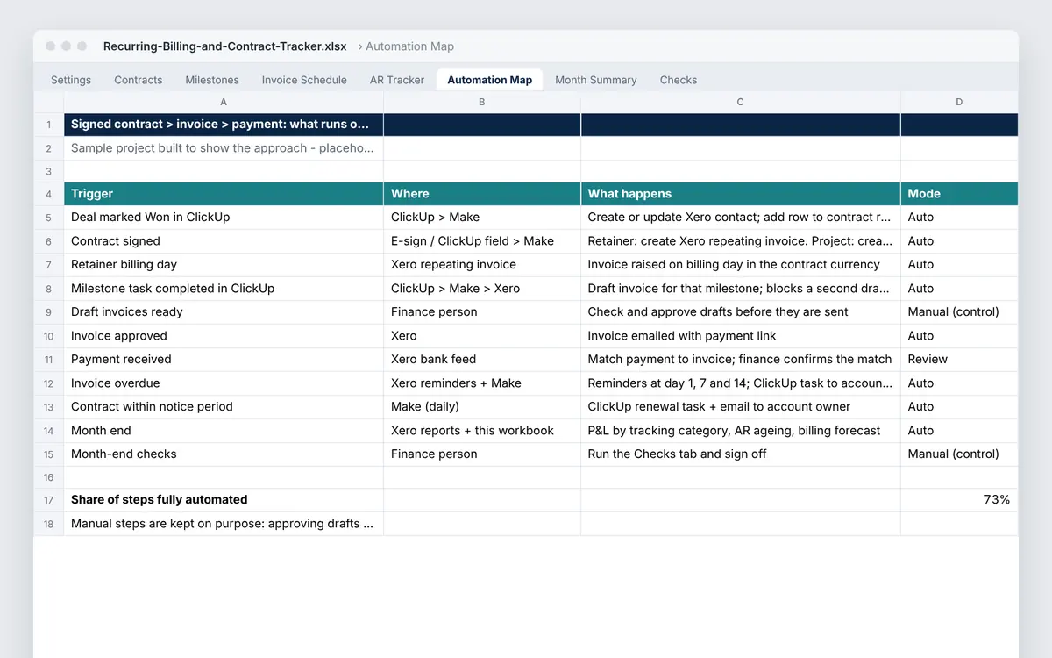Viewport: 1052px width, 658px height.
Task: Go to the Invoice Schedule tab
Action: click(x=304, y=80)
